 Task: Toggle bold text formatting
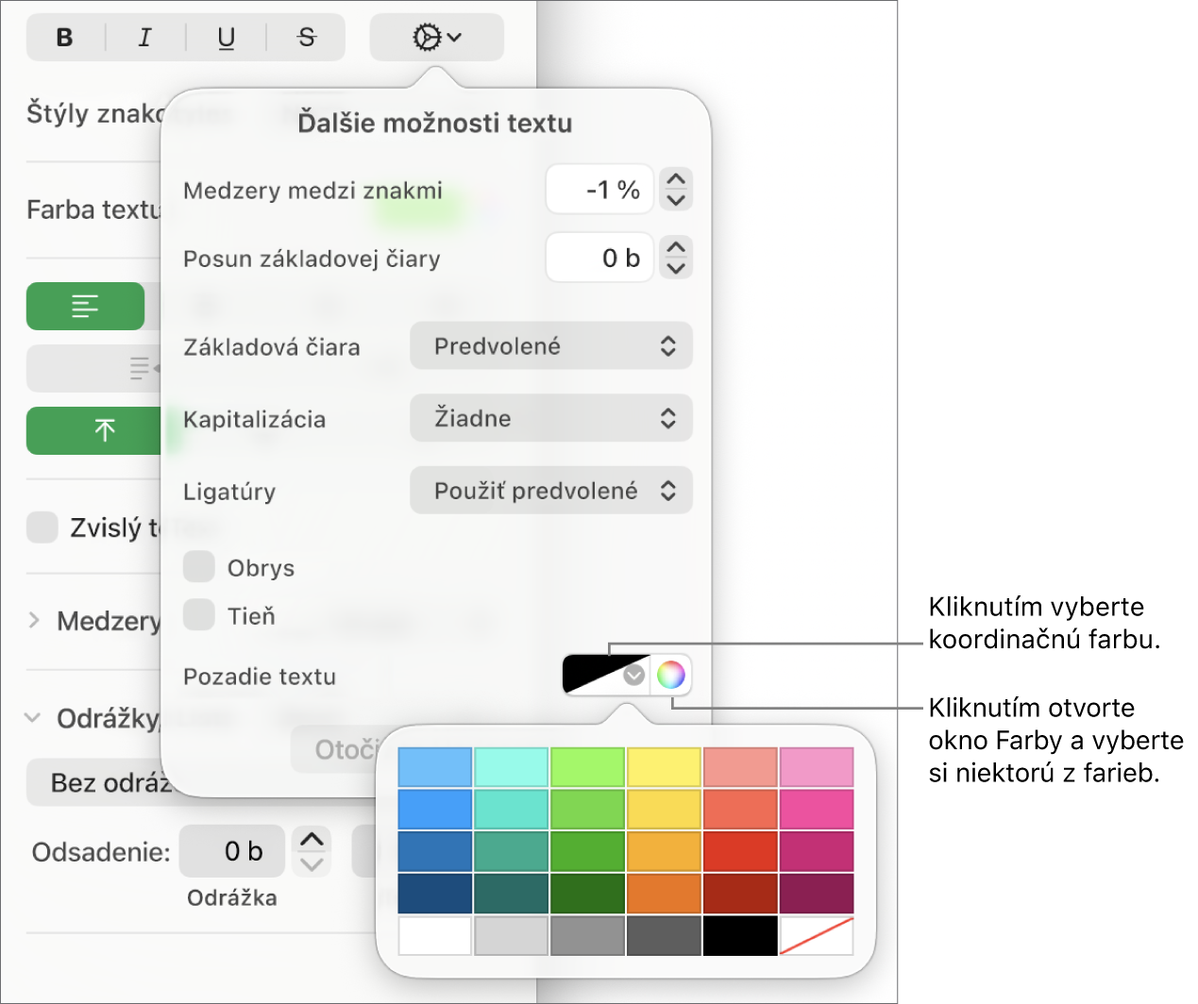tap(65, 38)
